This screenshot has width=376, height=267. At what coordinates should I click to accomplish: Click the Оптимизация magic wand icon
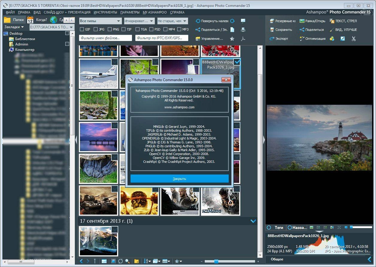tap(302, 39)
